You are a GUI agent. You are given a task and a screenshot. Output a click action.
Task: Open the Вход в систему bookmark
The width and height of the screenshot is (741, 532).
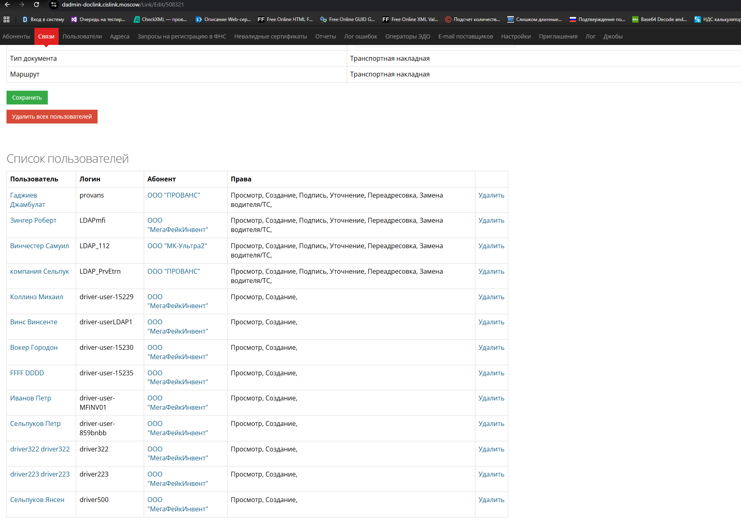[43, 19]
